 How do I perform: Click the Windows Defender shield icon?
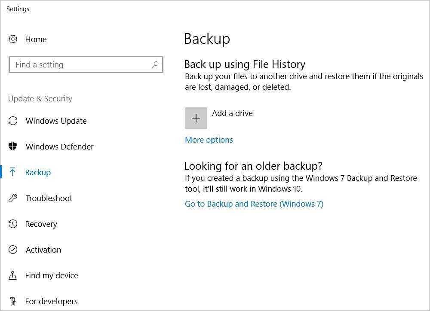tap(13, 147)
